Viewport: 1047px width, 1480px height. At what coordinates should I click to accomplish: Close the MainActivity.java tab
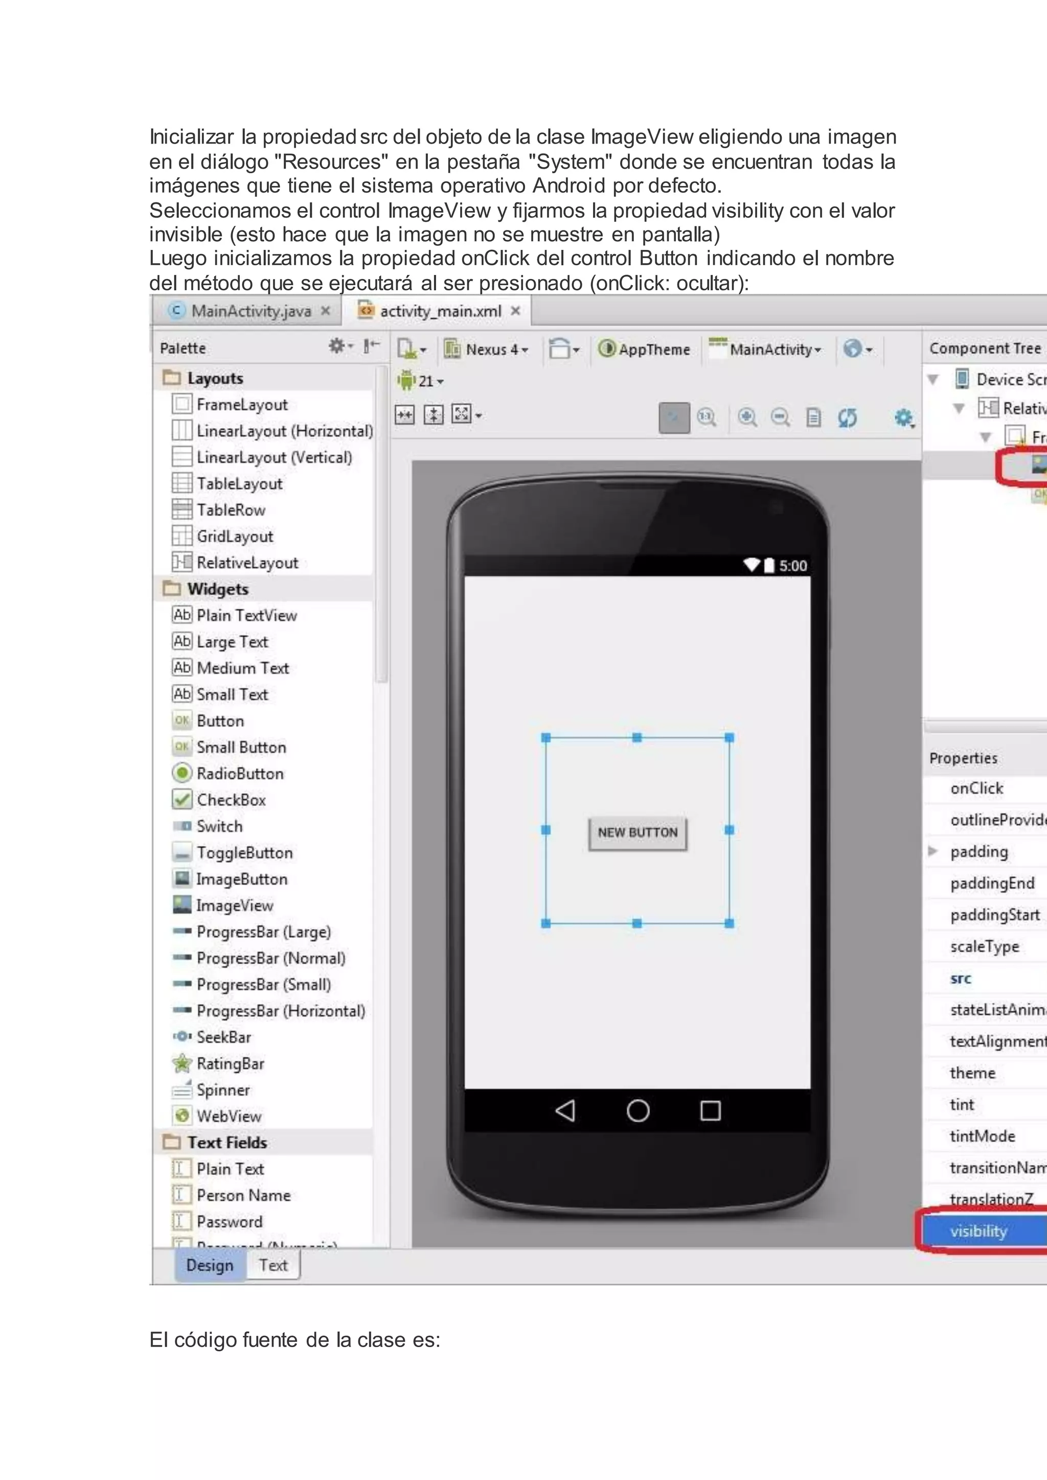[326, 311]
